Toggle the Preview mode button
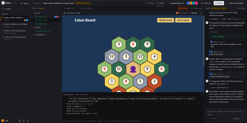The image size is (247, 123). (183, 8)
